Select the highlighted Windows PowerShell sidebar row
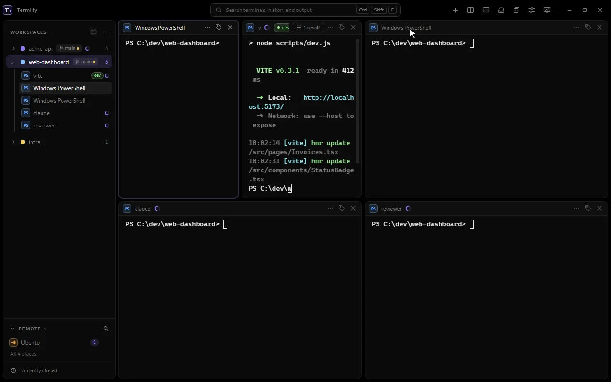 click(x=65, y=88)
